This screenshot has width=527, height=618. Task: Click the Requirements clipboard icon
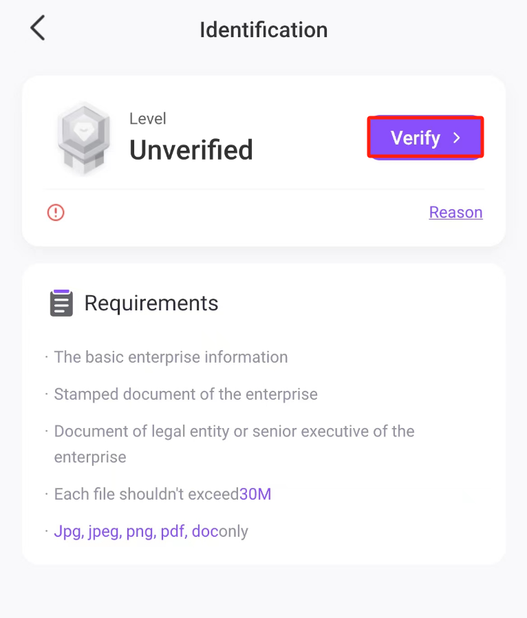click(61, 303)
